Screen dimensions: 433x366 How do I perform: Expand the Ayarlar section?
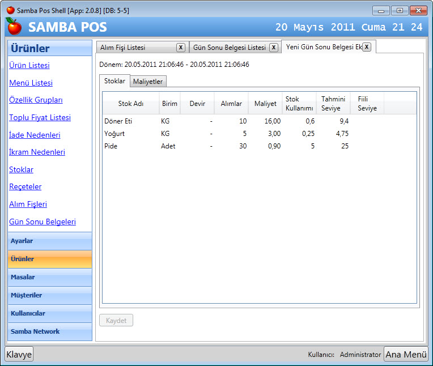[50, 241]
